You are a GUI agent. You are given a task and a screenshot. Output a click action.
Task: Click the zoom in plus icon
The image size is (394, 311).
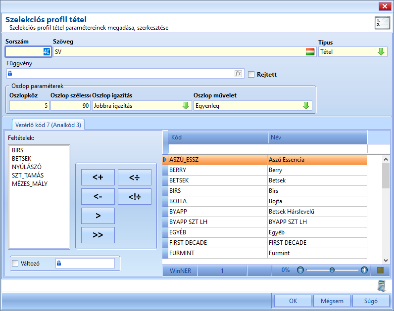364,270
